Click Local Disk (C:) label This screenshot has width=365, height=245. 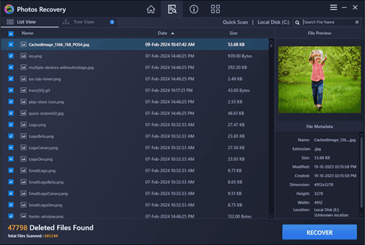coord(274,22)
